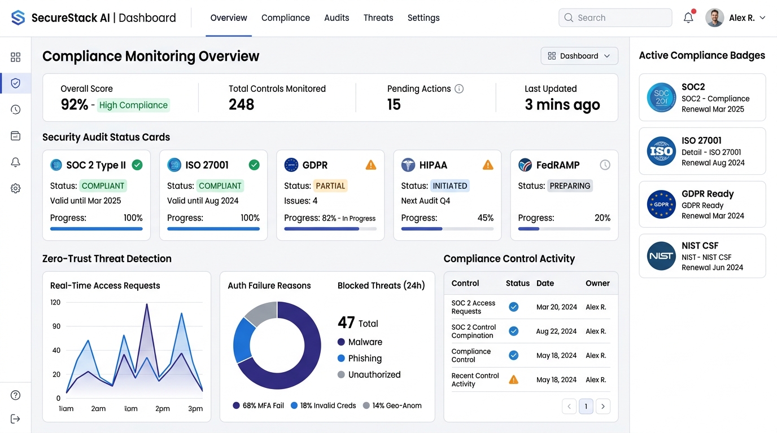Click the ISO 27001 green checkmark icon

254,165
